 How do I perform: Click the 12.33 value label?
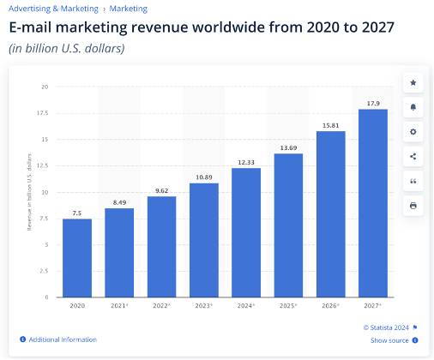[246, 162]
